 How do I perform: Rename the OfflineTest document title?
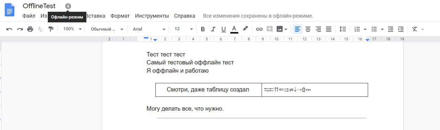(x=39, y=6)
